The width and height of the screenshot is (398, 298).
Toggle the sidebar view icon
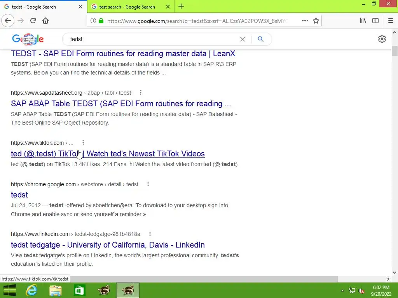tap(375, 21)
